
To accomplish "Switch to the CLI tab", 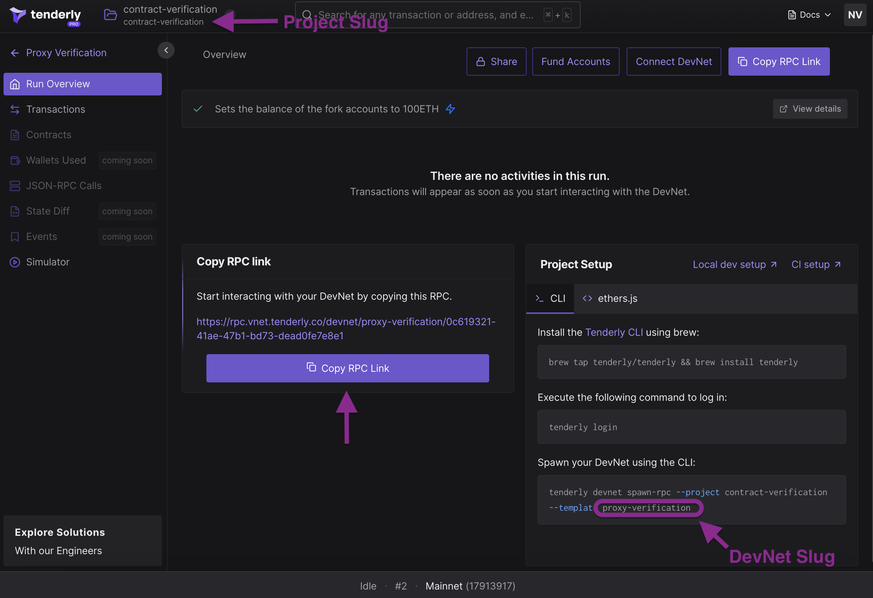I will (550, 299).
